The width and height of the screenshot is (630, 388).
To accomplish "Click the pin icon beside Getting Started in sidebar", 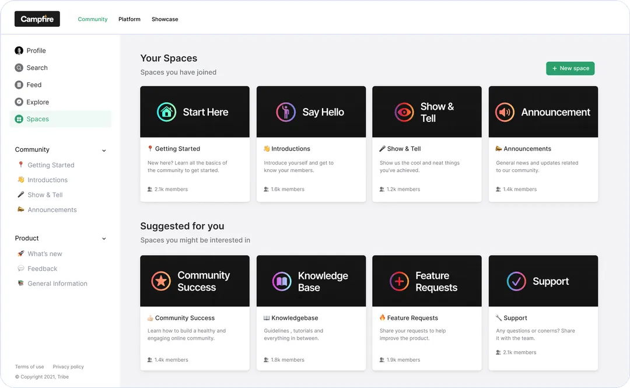I will pyautogui.click(x=21, y=165).
